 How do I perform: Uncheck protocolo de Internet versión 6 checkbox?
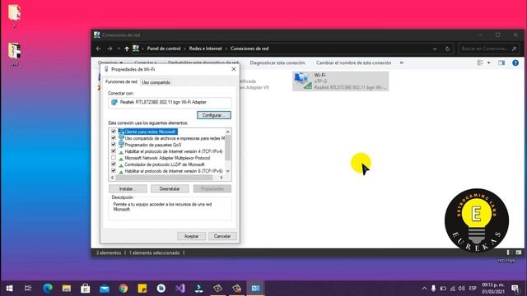(114, 171)
